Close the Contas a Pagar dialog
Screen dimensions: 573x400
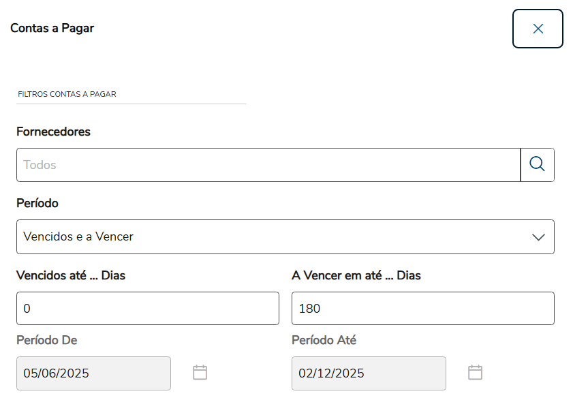click(x=538, y=29)
